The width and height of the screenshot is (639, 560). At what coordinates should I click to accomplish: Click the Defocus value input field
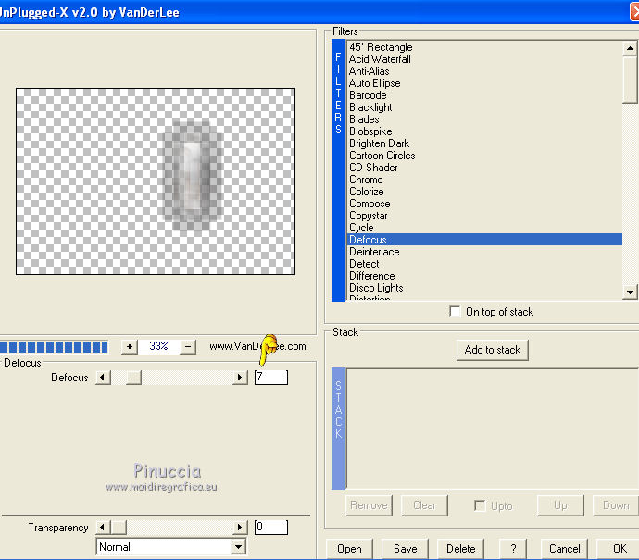(271, 378)
